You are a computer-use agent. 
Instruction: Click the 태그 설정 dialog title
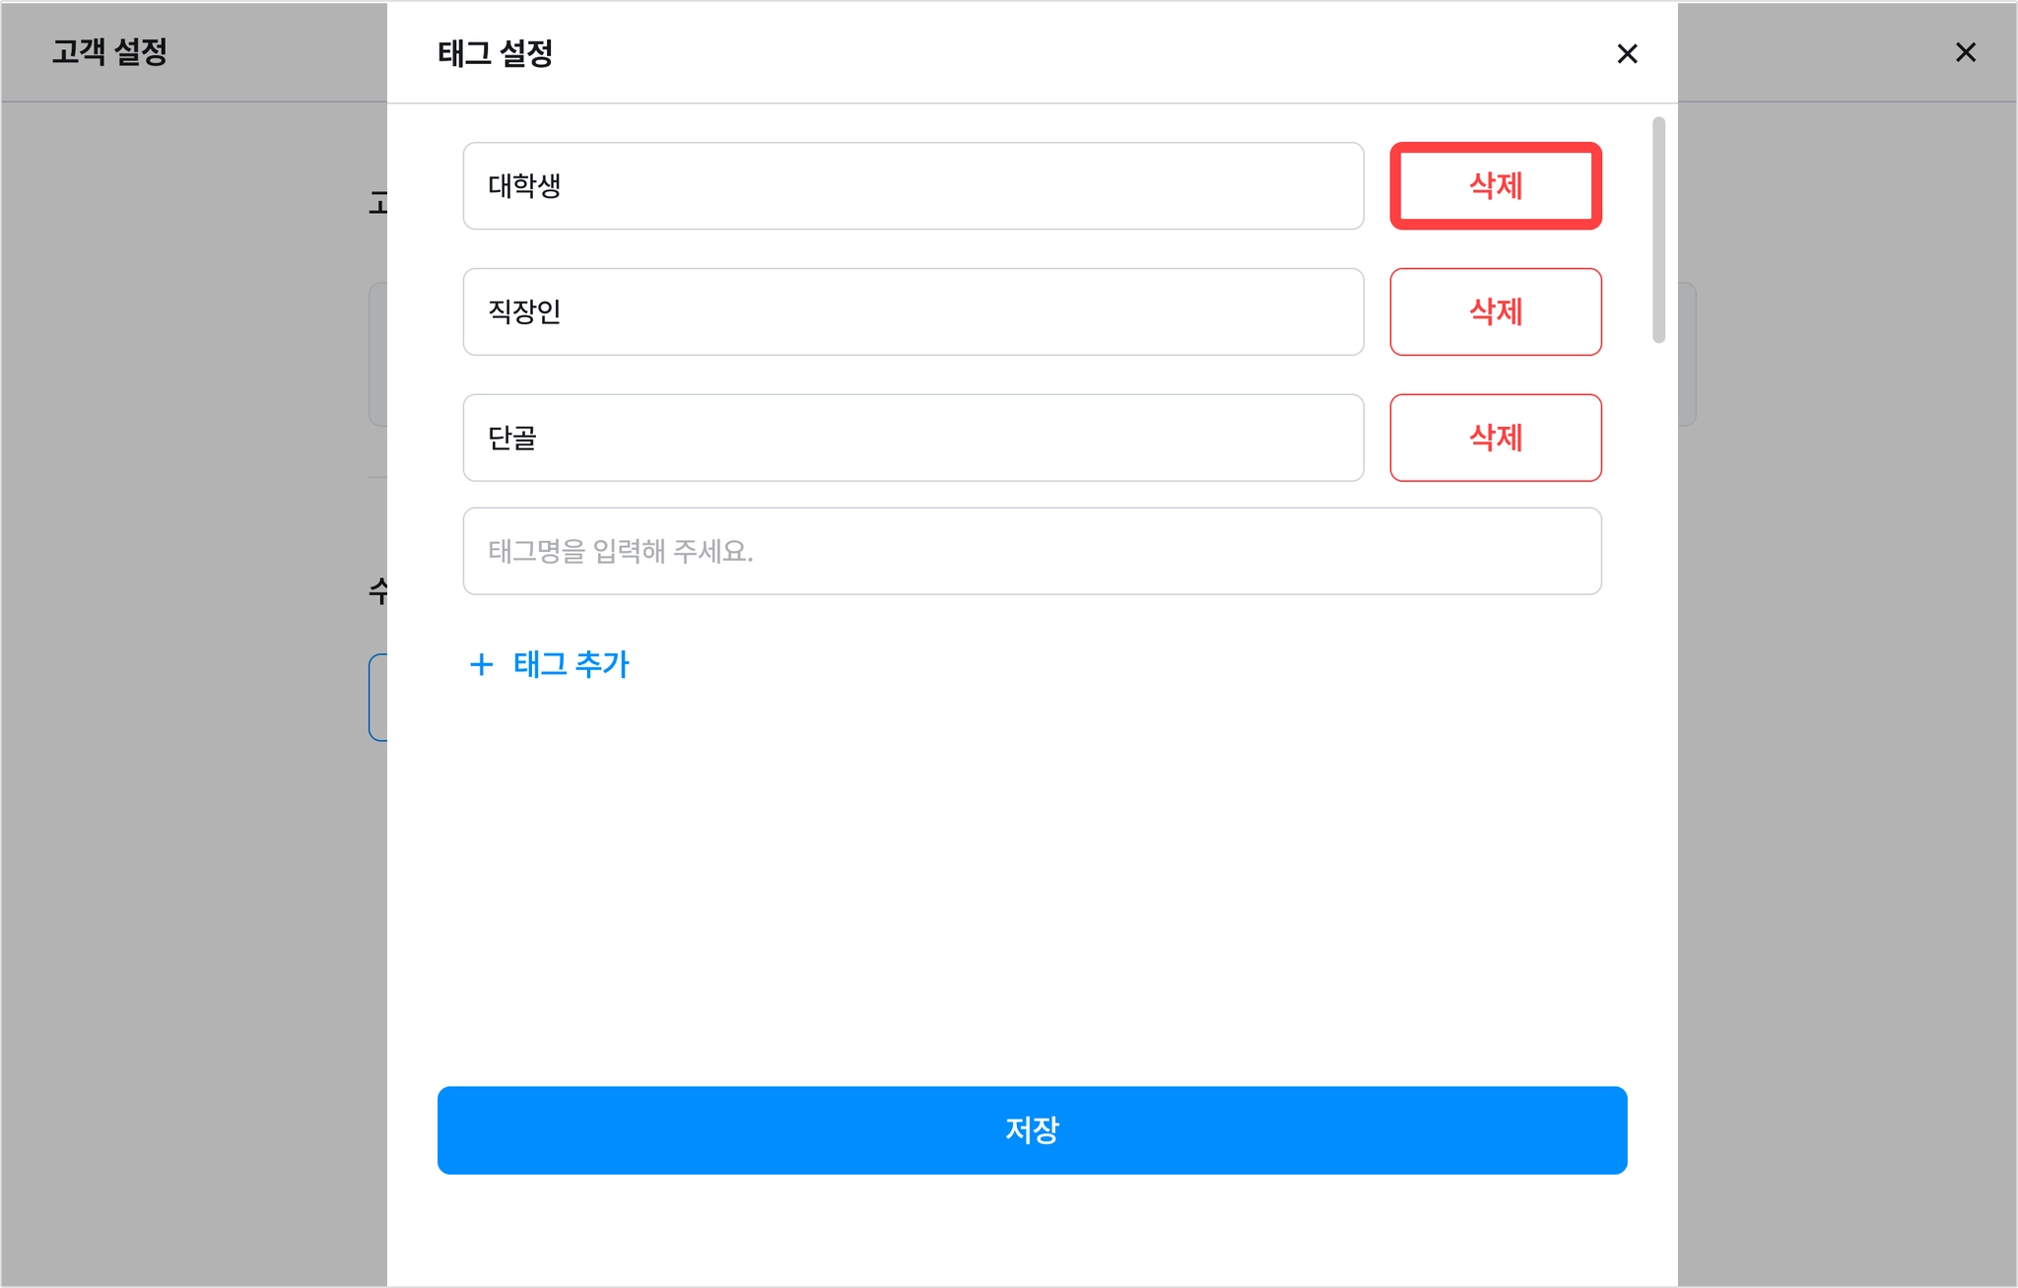pyautogui.click(x=495, y=53)
